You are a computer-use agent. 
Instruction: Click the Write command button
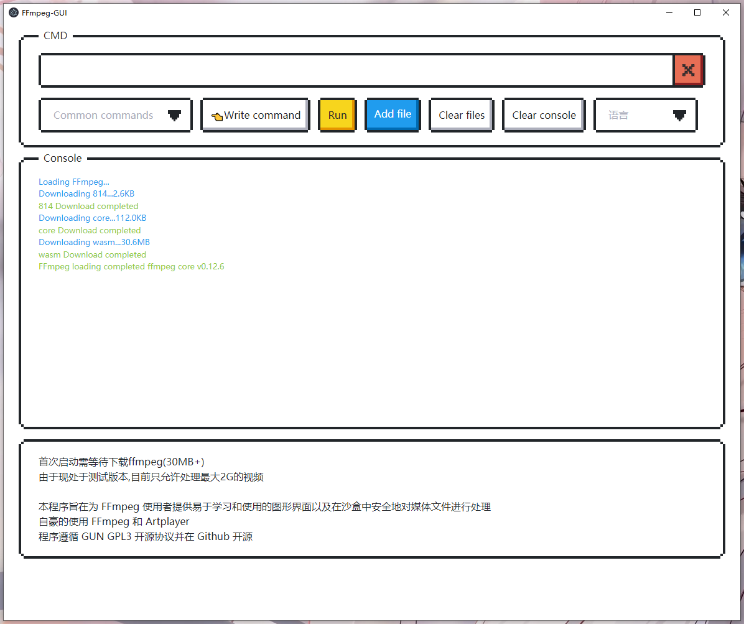point(255,115)
